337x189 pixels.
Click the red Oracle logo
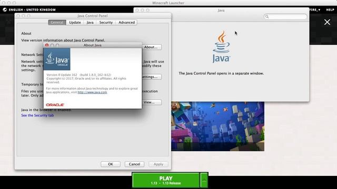click(x=55, y=105)
